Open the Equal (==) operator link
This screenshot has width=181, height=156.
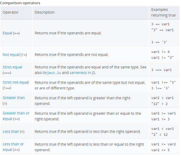click(x=7, y=33)
